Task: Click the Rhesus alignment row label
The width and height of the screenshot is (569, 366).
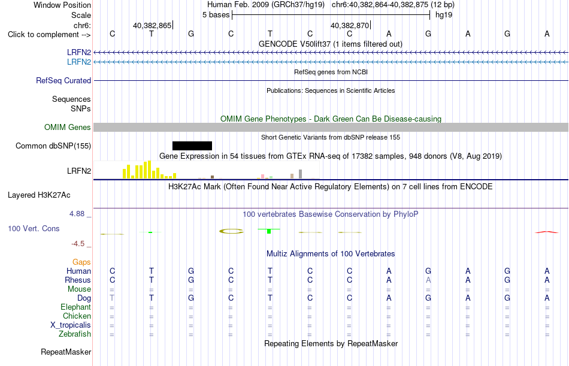Action: tap(78, 280)
